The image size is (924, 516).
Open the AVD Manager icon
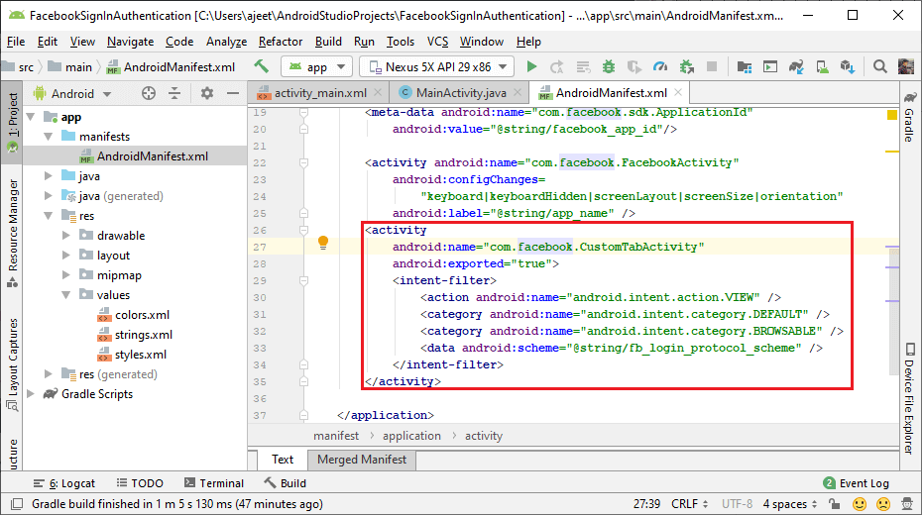(822, 66)
